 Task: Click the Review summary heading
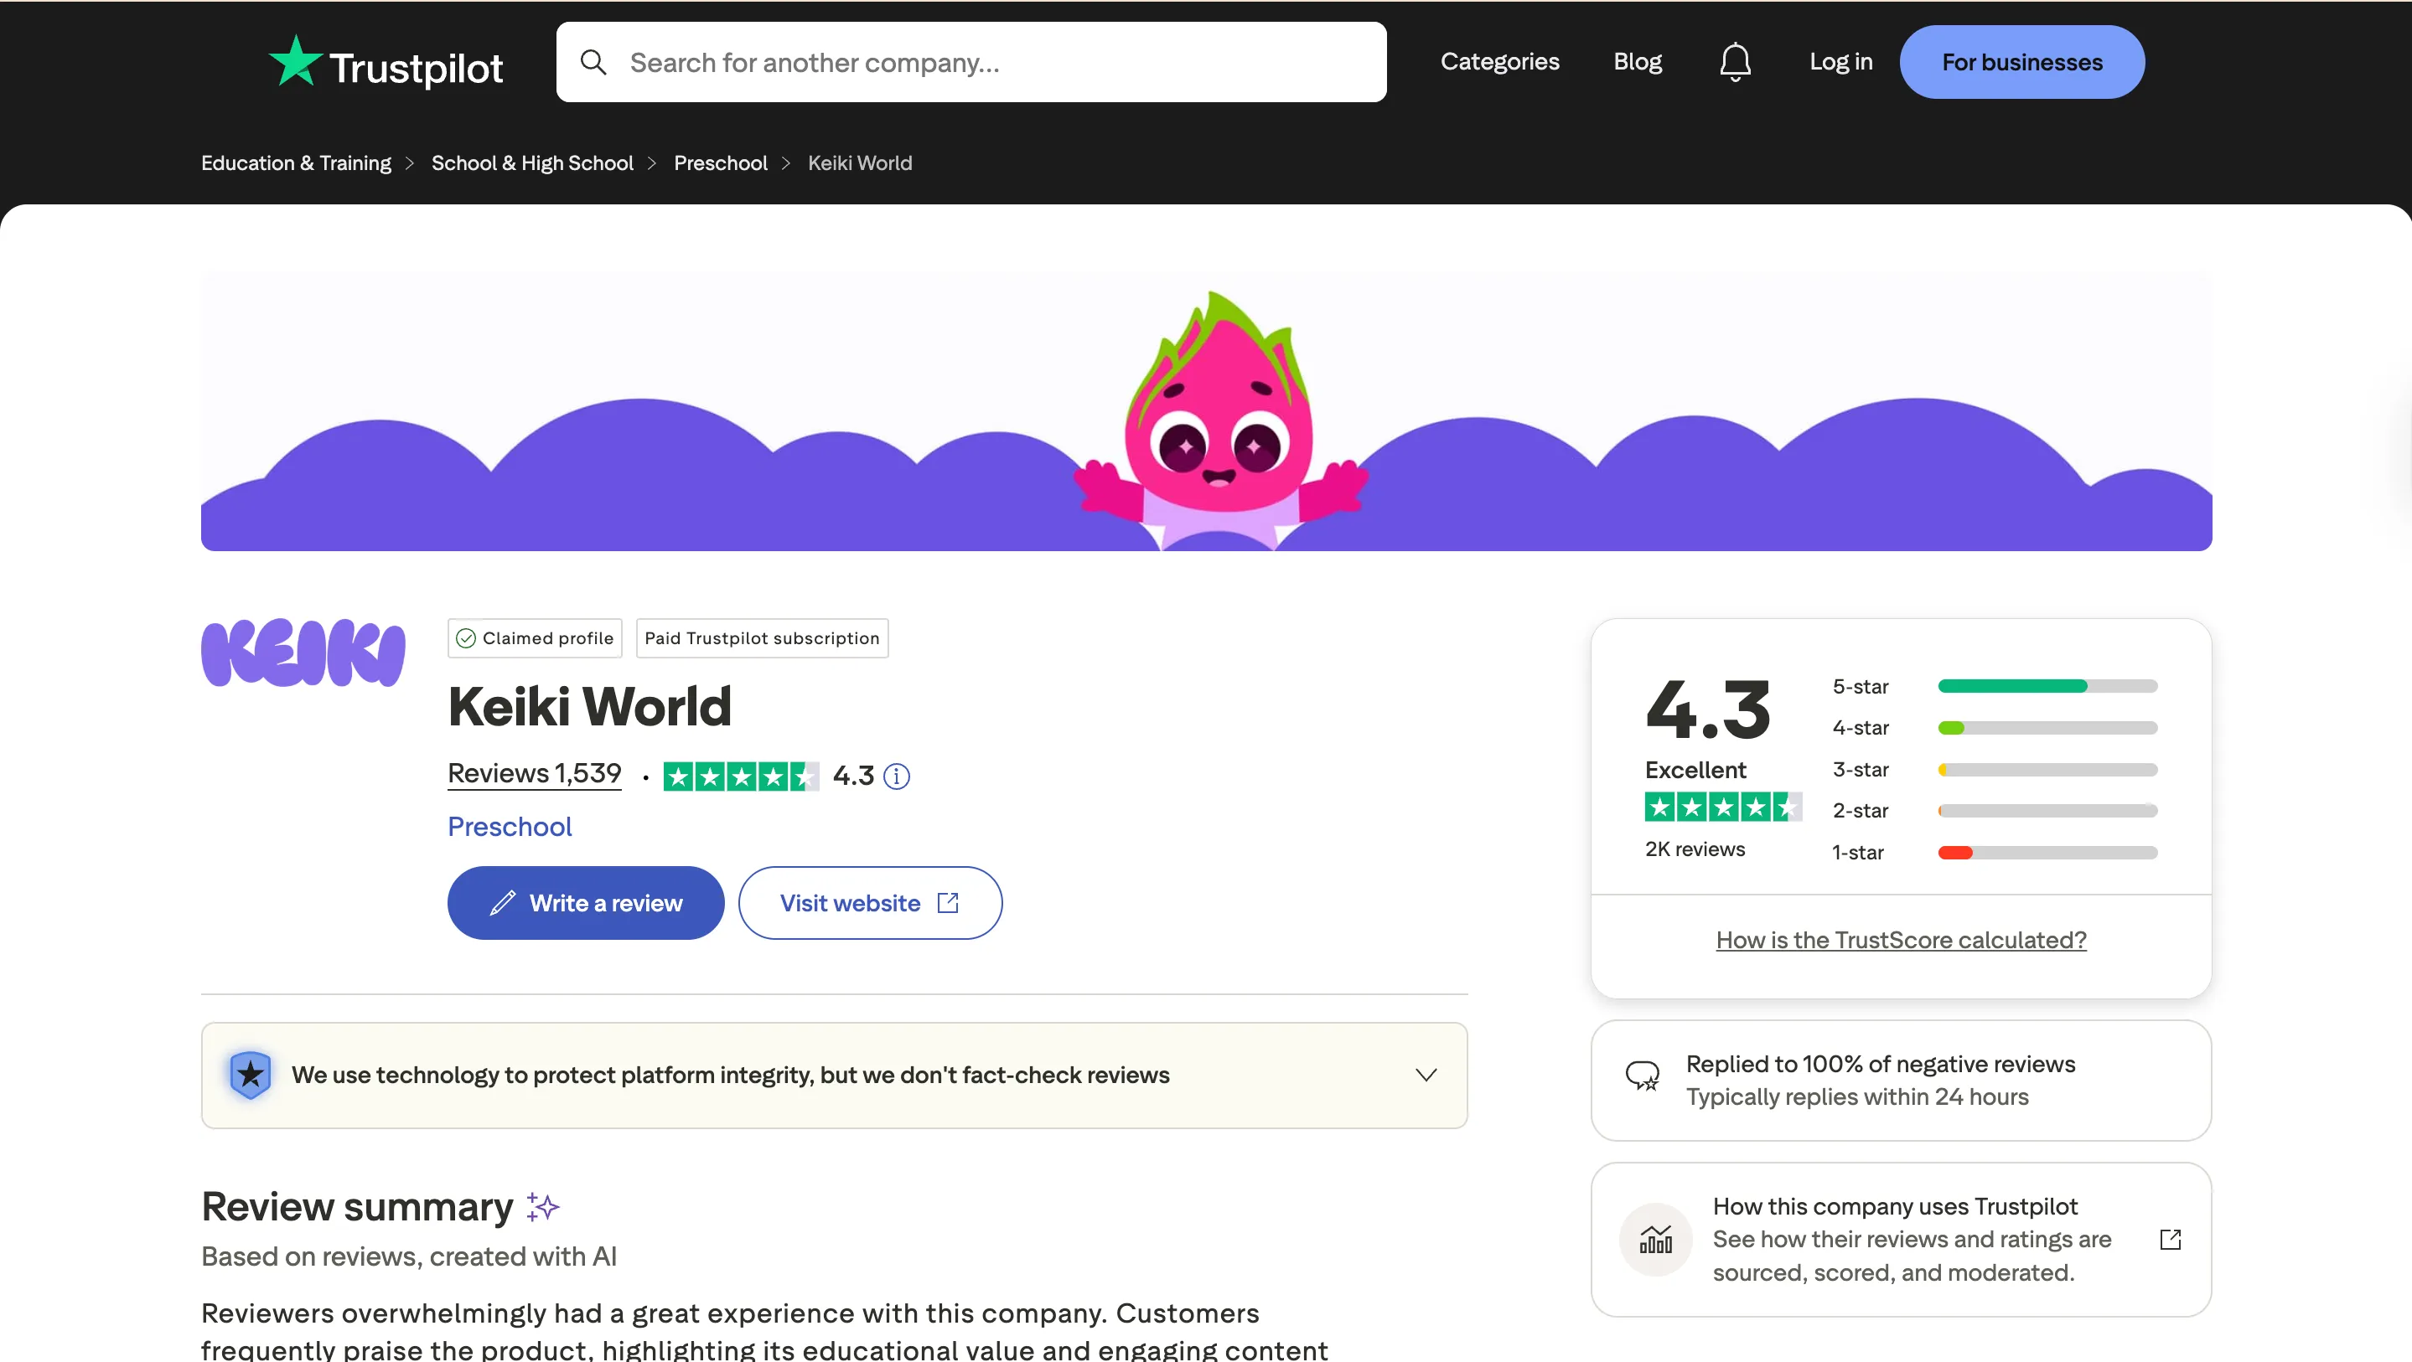[357, 1206]
